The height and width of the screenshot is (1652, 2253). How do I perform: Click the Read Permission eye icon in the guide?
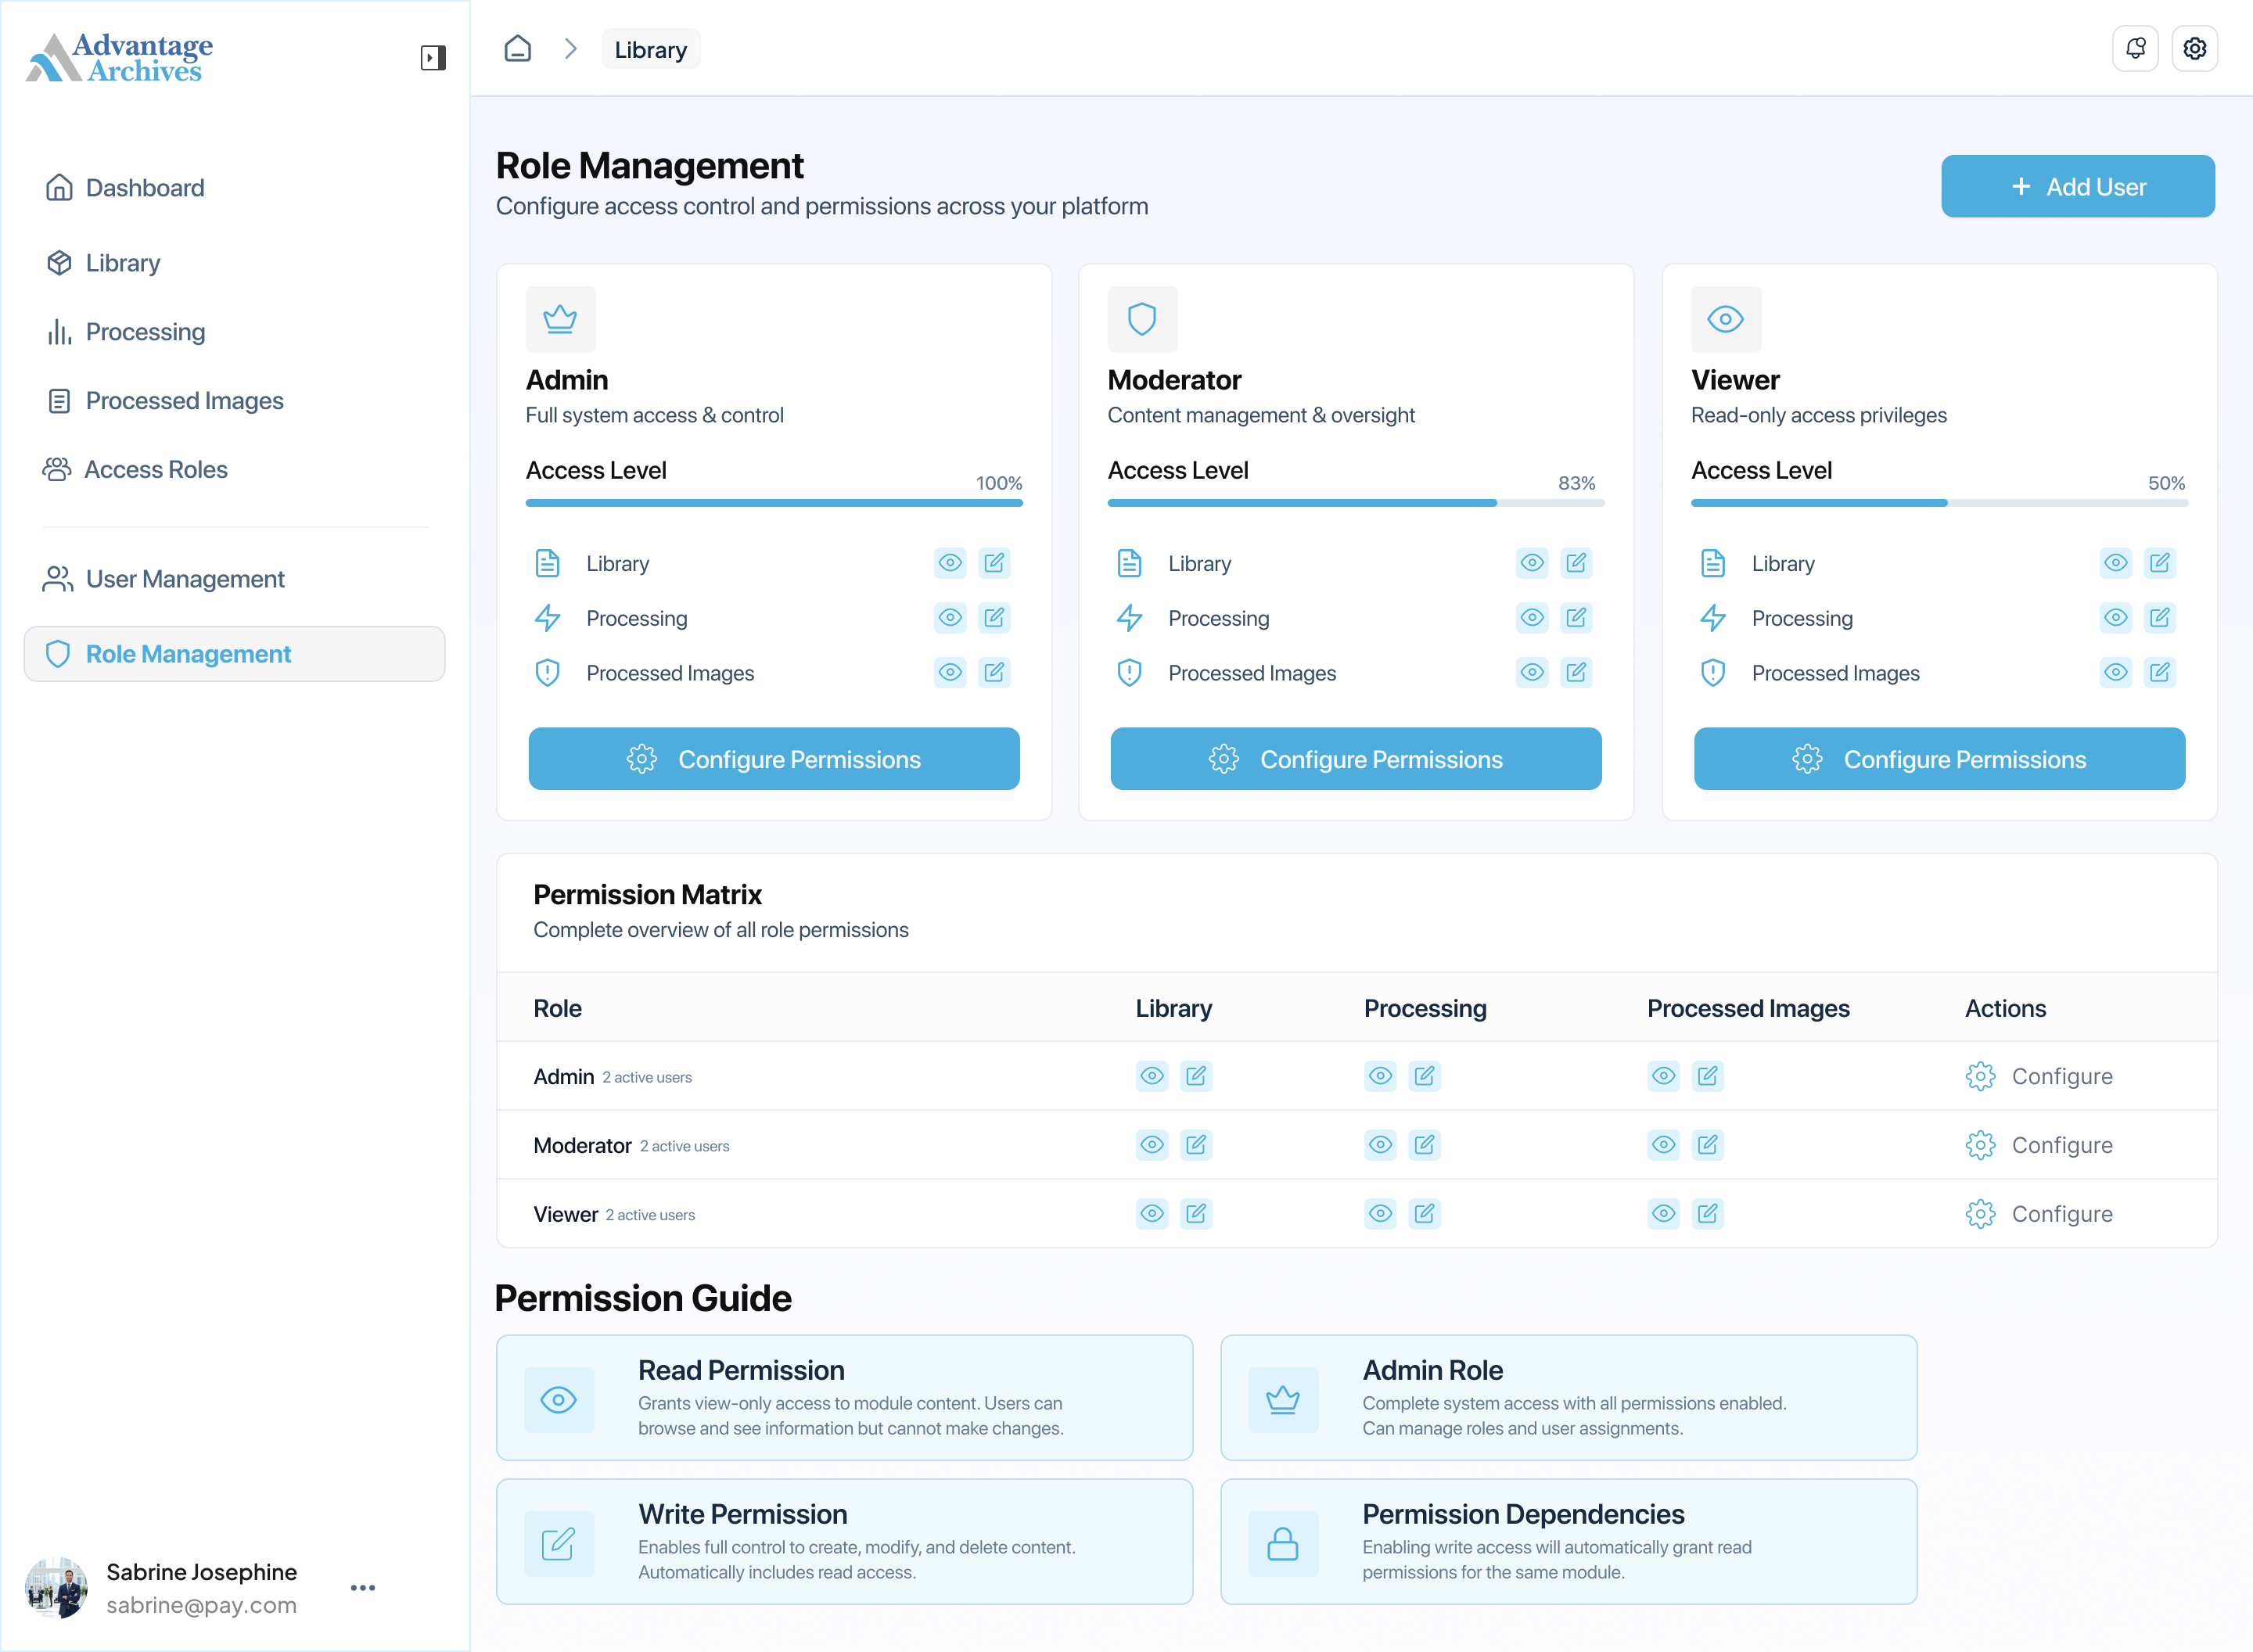(x=559, y=1400)
